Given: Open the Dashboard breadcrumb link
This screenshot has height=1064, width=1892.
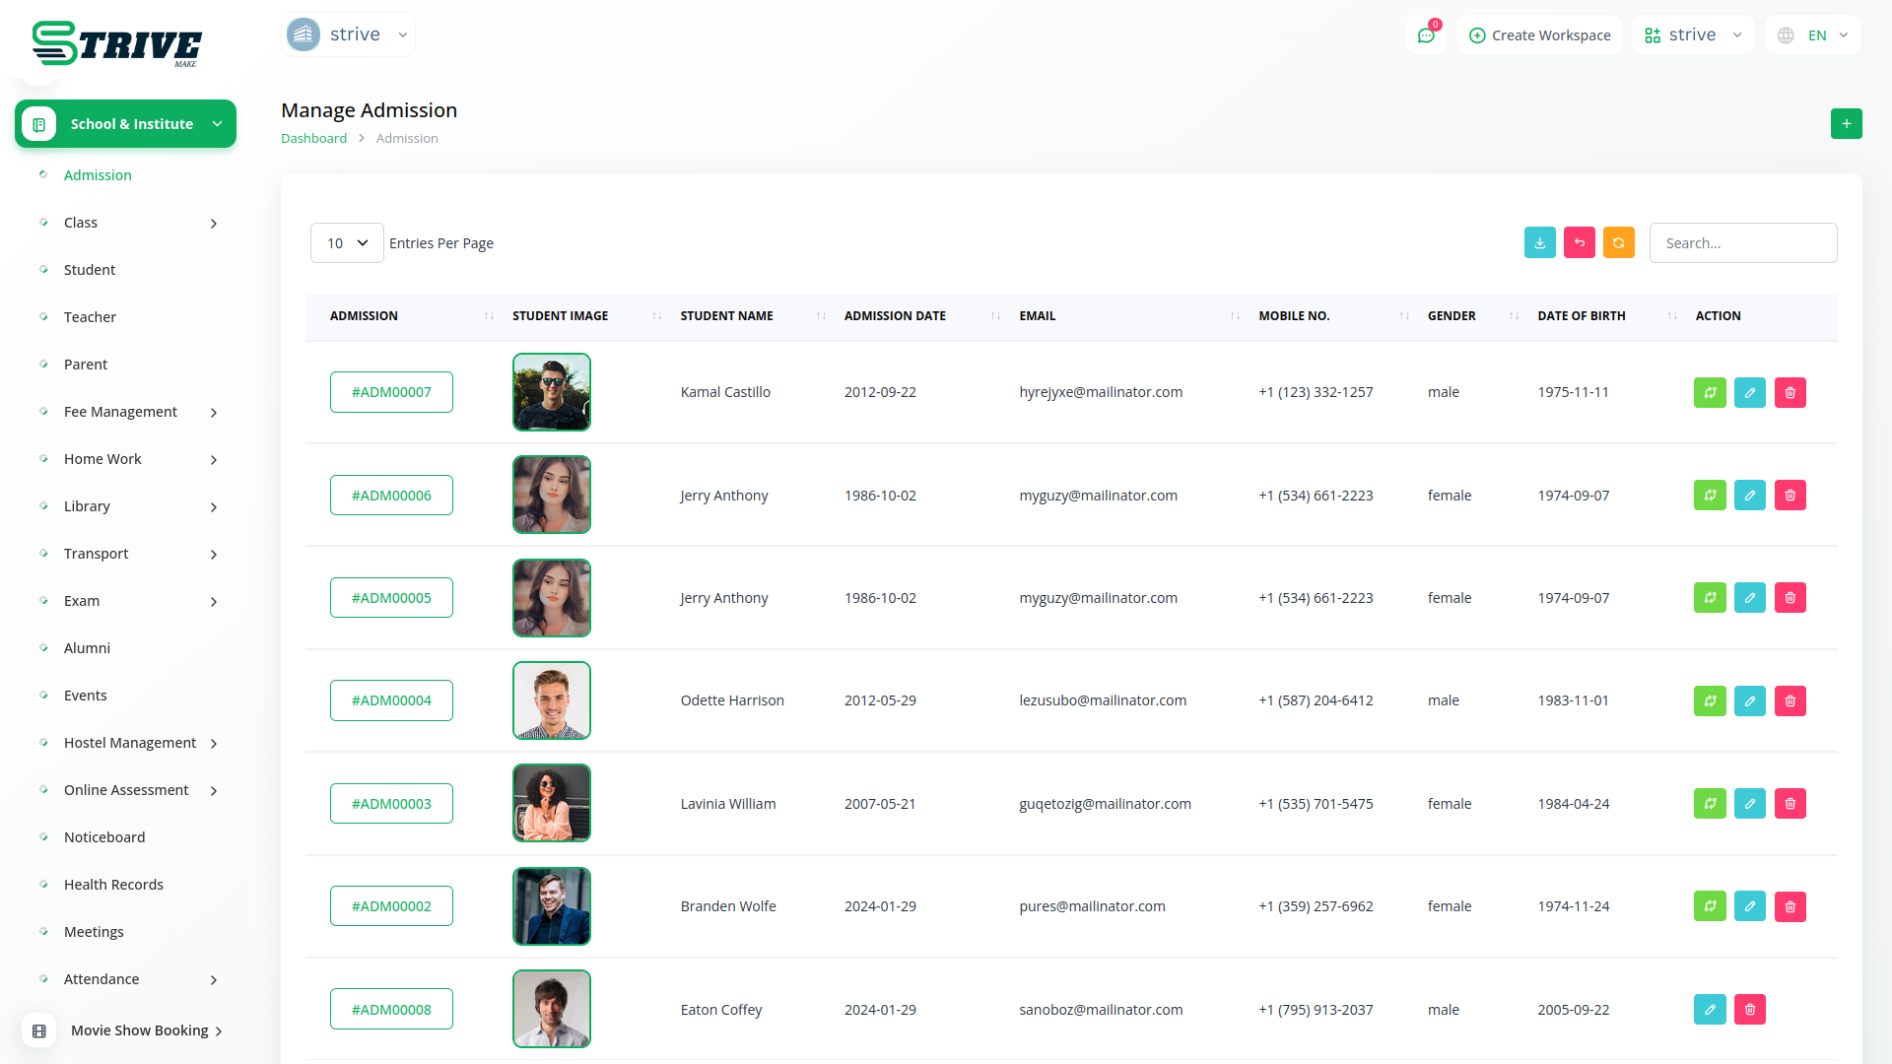Looking at the screenshot, I should coord(313,139).
